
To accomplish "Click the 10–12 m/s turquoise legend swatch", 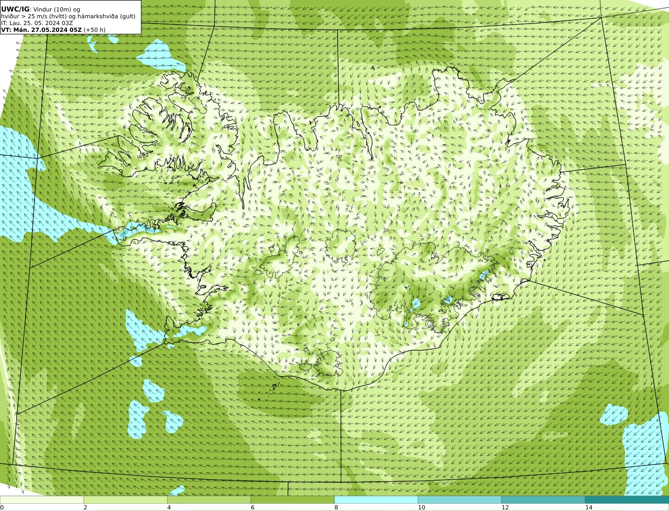I will click(x=460, y=500).
